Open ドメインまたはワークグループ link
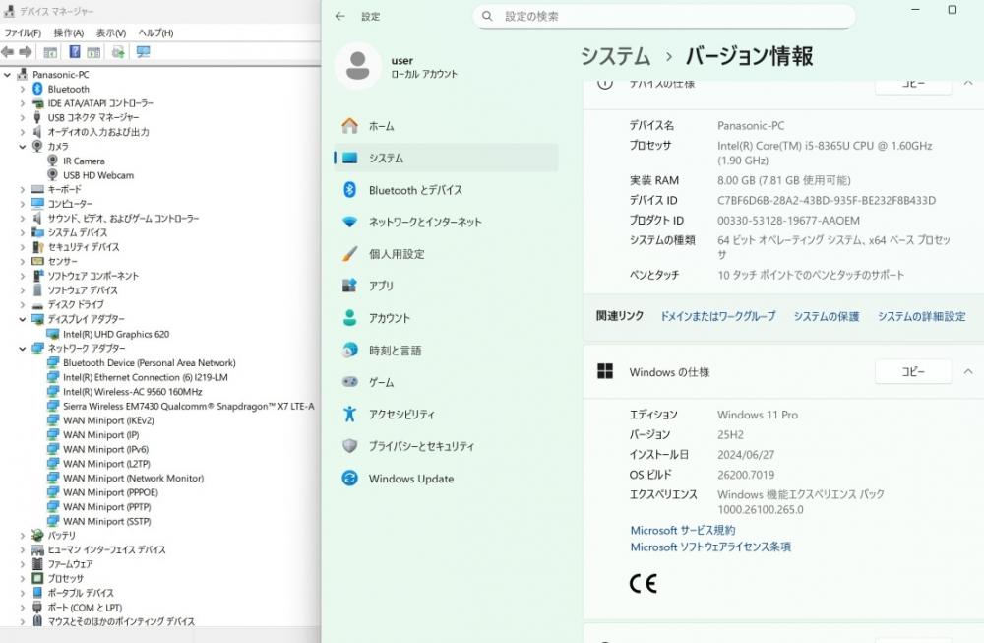984x643 pixels. click(x=718, y=316)
